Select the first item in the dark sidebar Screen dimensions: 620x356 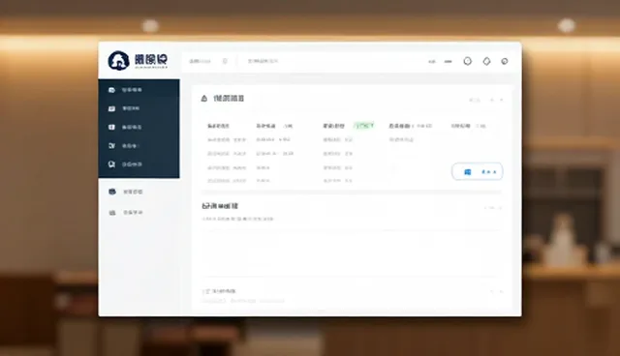click(x=139, y=90)
